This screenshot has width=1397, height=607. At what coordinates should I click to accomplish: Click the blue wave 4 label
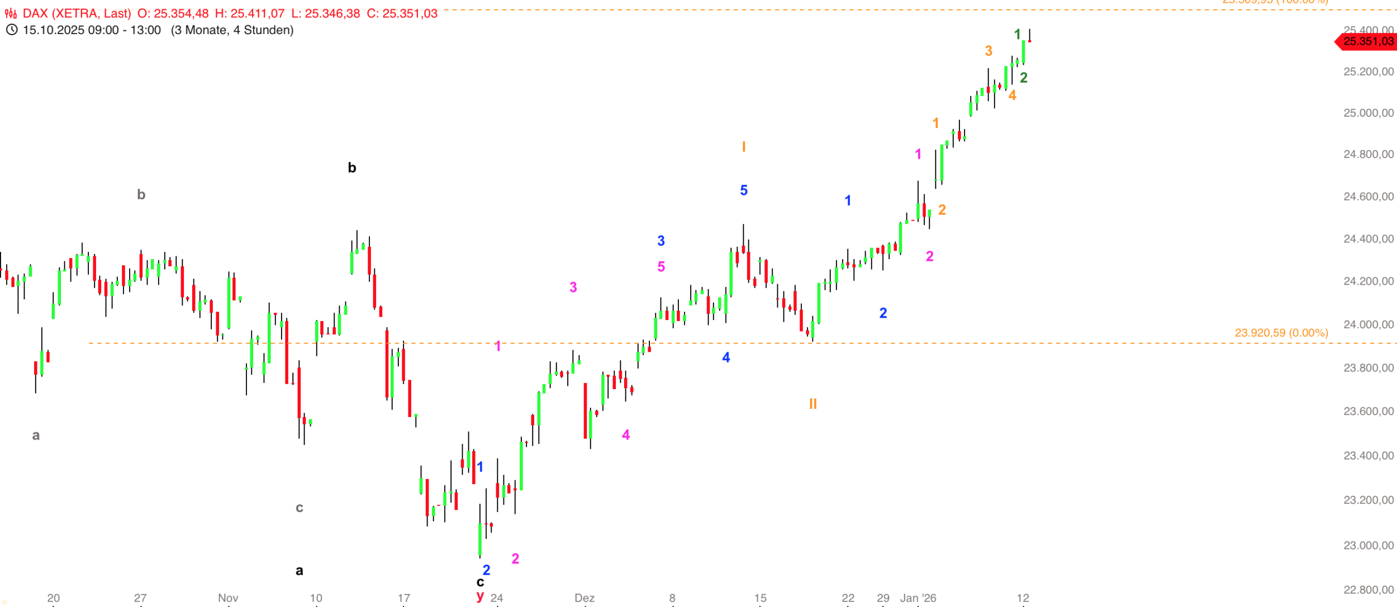[x=726, y=357]
